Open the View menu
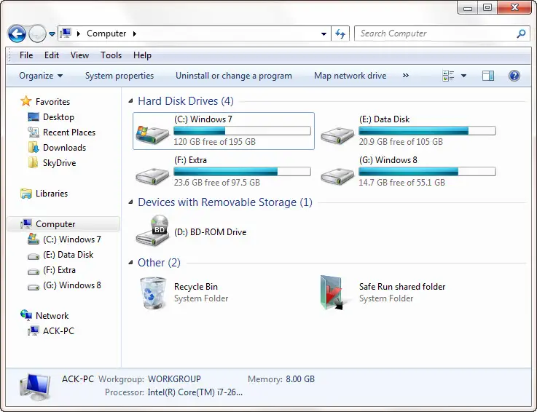 tap(80, 55)
